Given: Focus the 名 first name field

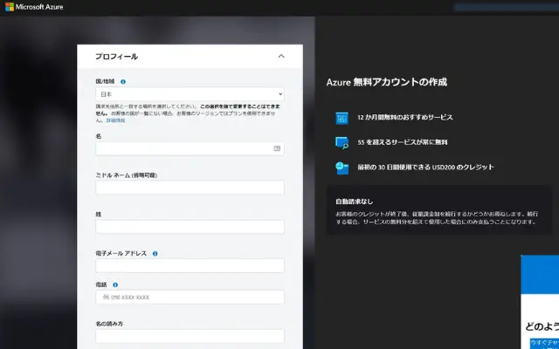Looking at the screenshot, I should [x=190, y=148].
